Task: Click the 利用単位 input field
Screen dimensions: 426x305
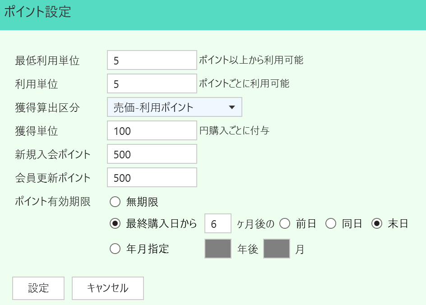Action: [152, 84]
